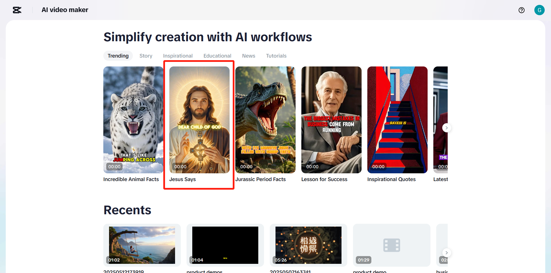Click the CapCut logo icon
Image resolution: width=551 pixels, height=273 pixels.
pos(17,10)
